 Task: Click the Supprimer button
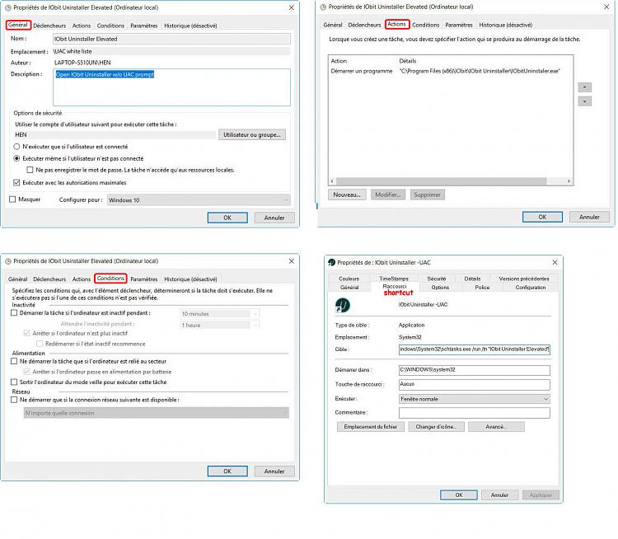pos(427,195)
